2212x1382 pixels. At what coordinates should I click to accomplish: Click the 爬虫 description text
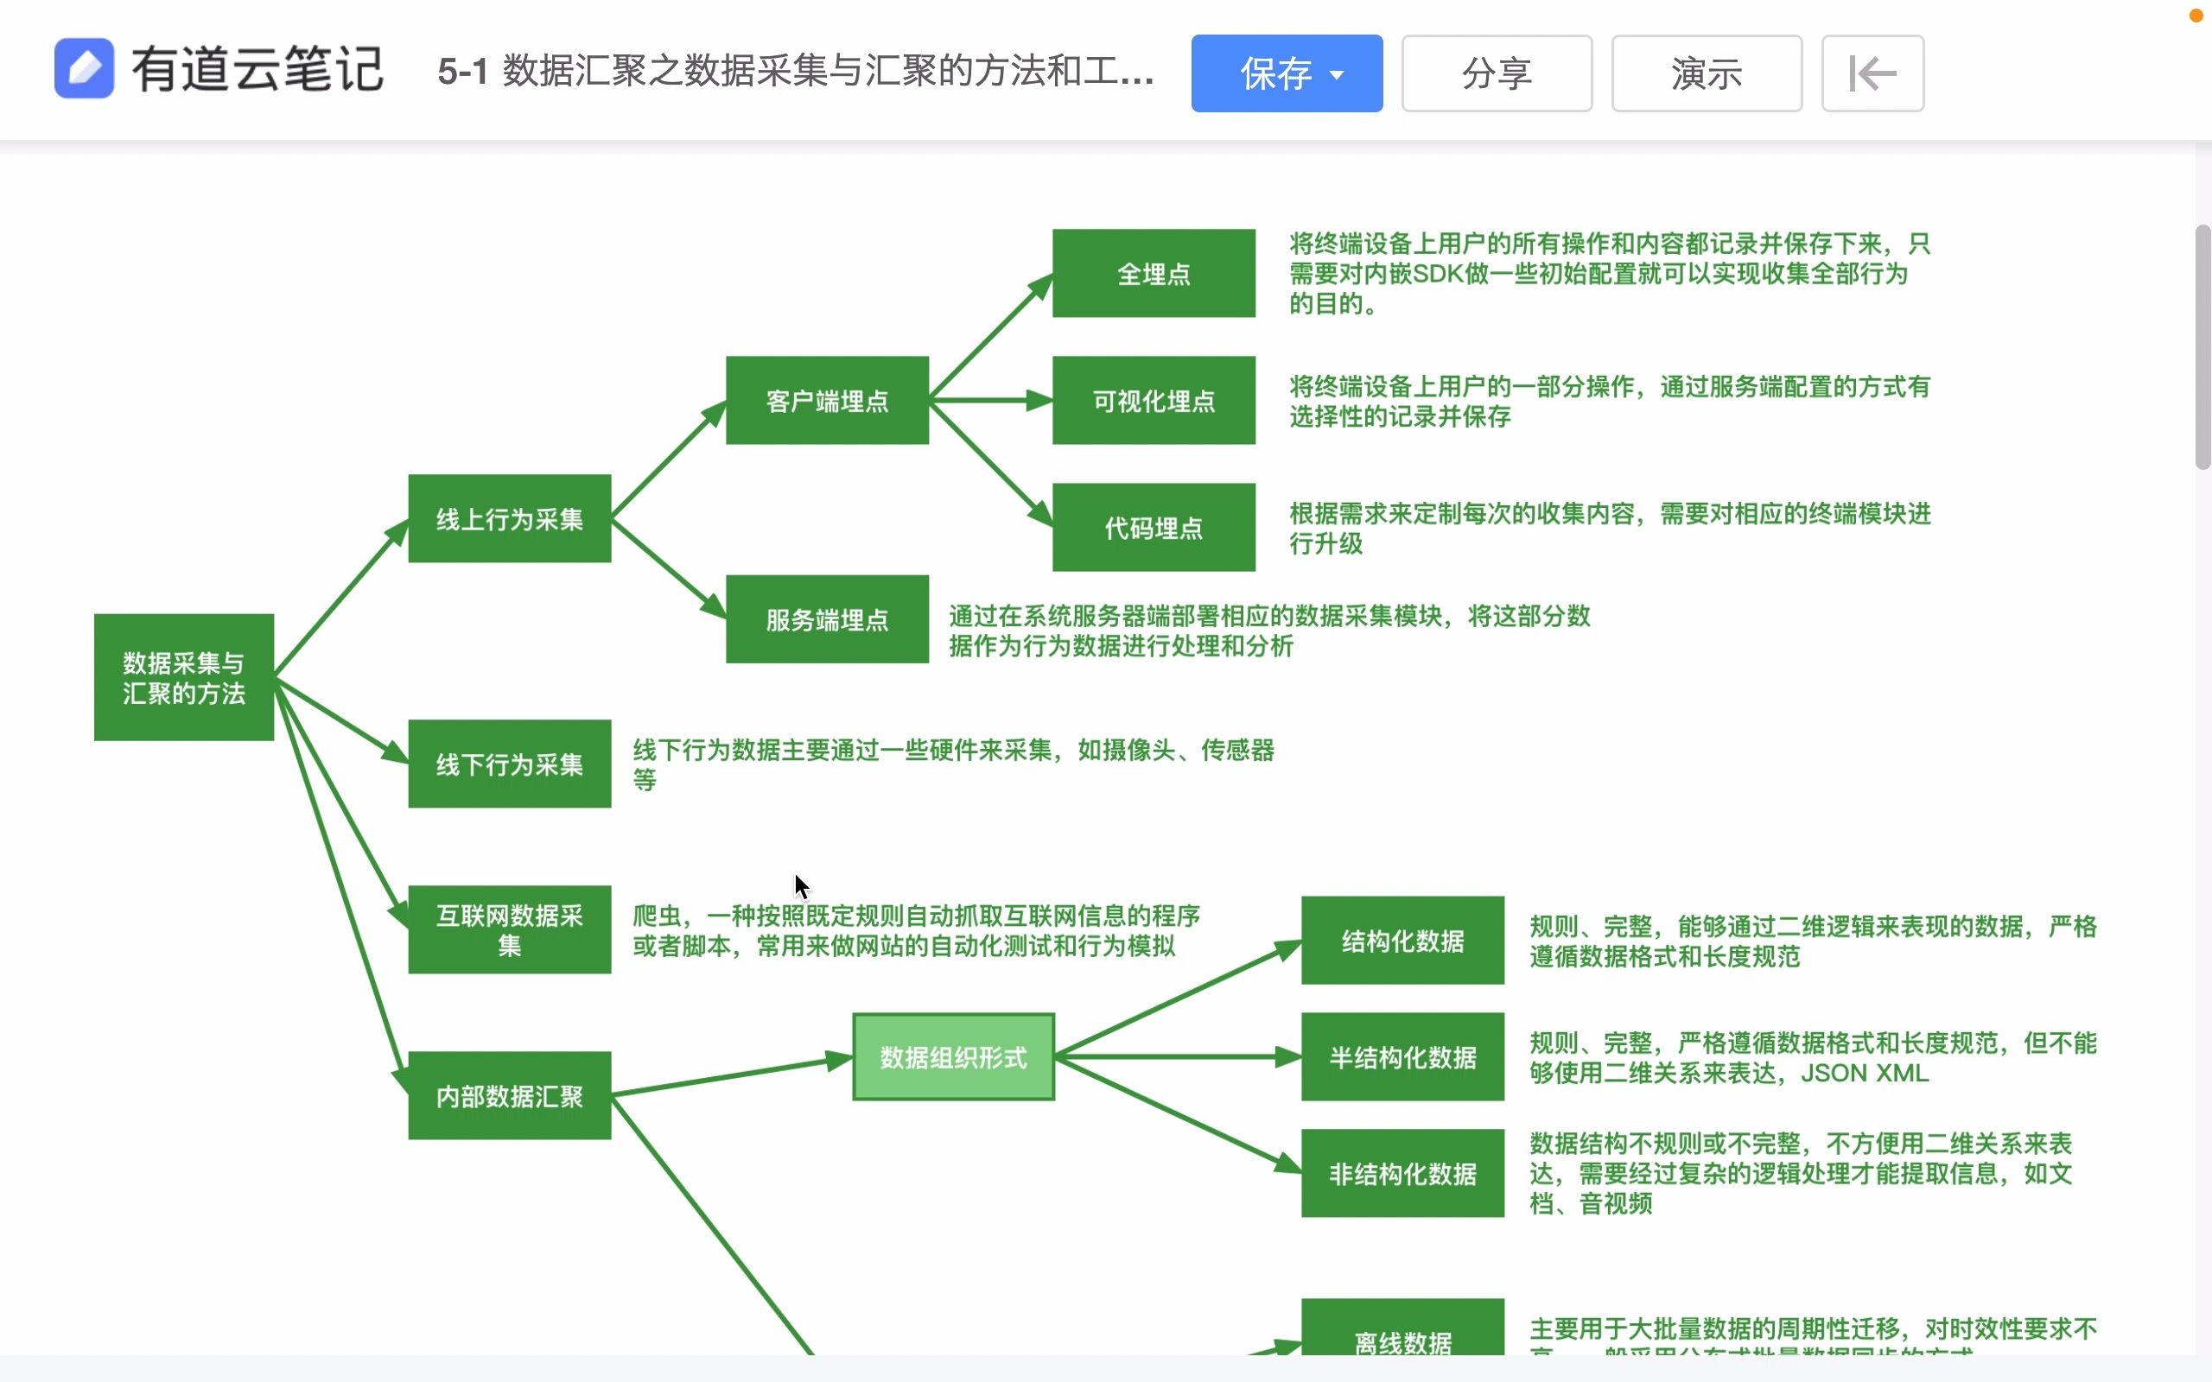916,930
